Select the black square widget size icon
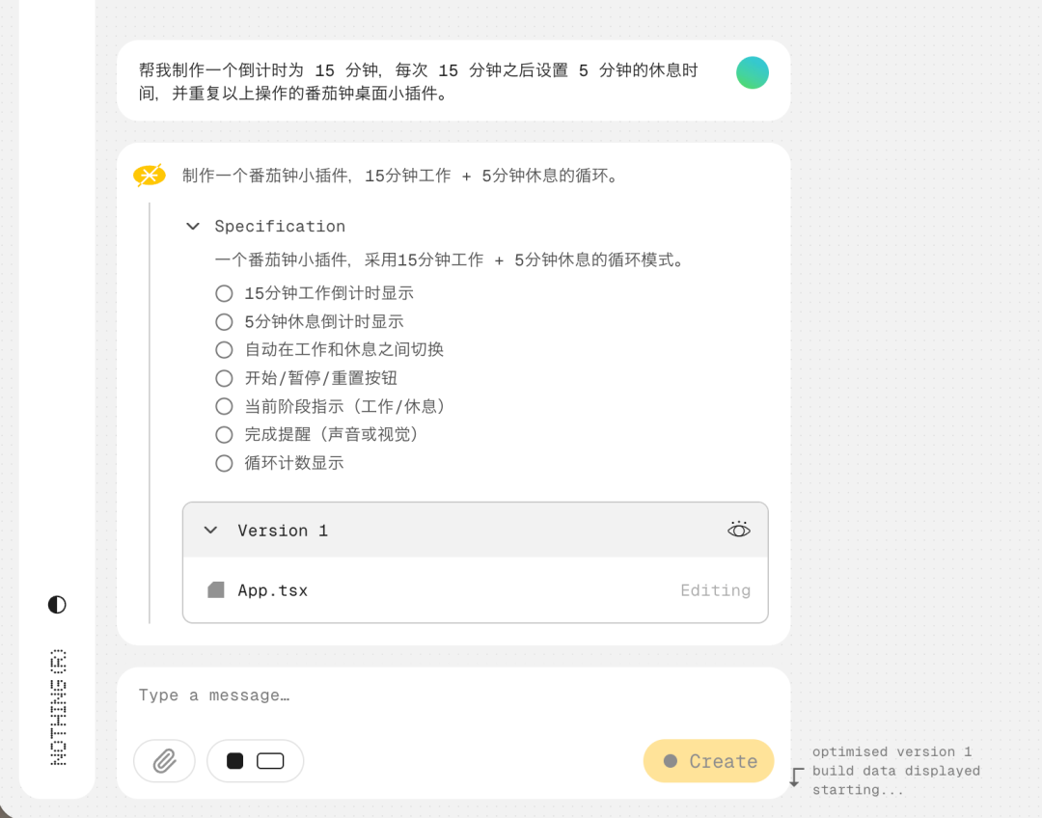 pyautogui.click(x=234, y=761)
